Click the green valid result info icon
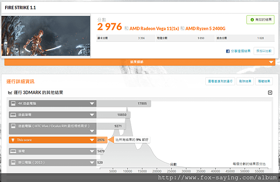 click(252, 20)
